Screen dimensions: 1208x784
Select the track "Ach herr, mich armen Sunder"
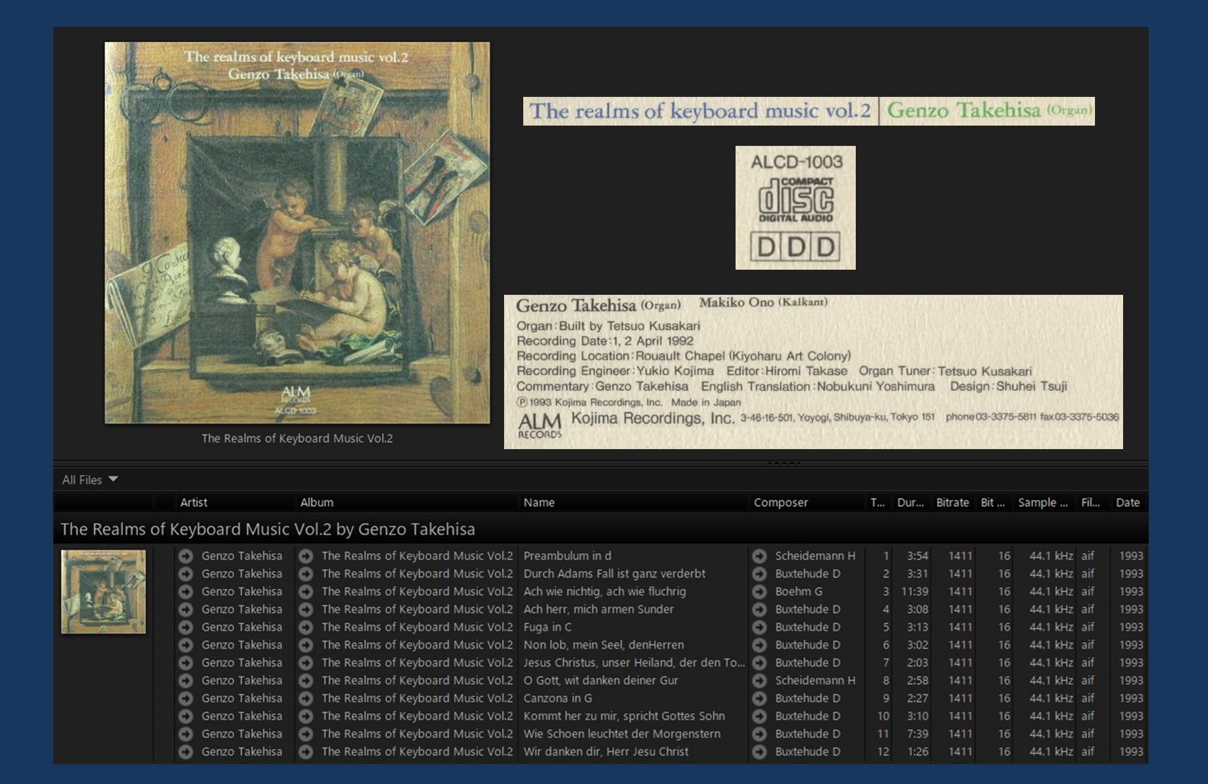(x=599, y=609)
